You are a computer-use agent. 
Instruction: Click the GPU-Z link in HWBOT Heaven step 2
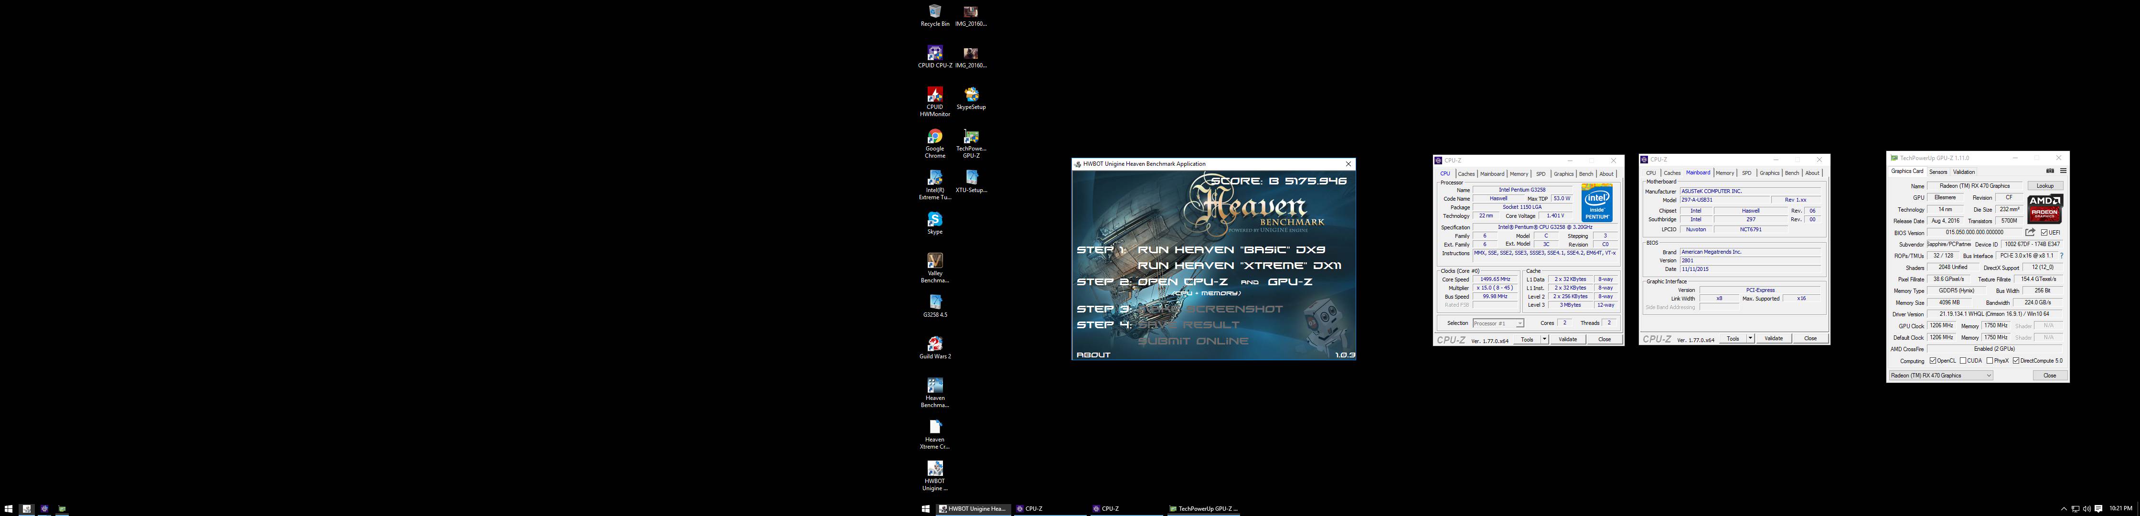(x=1290, y=282)
